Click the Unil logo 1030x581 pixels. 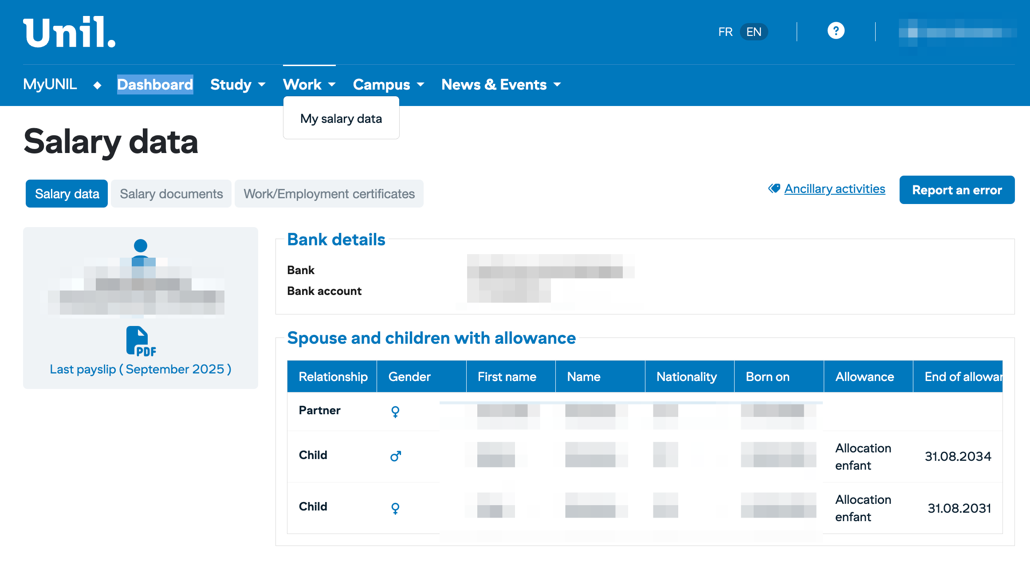(x=69, y=32)
